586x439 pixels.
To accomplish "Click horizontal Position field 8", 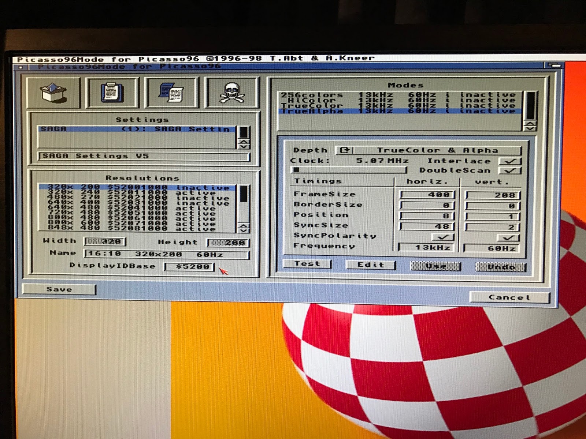I will tap(427, 216).
